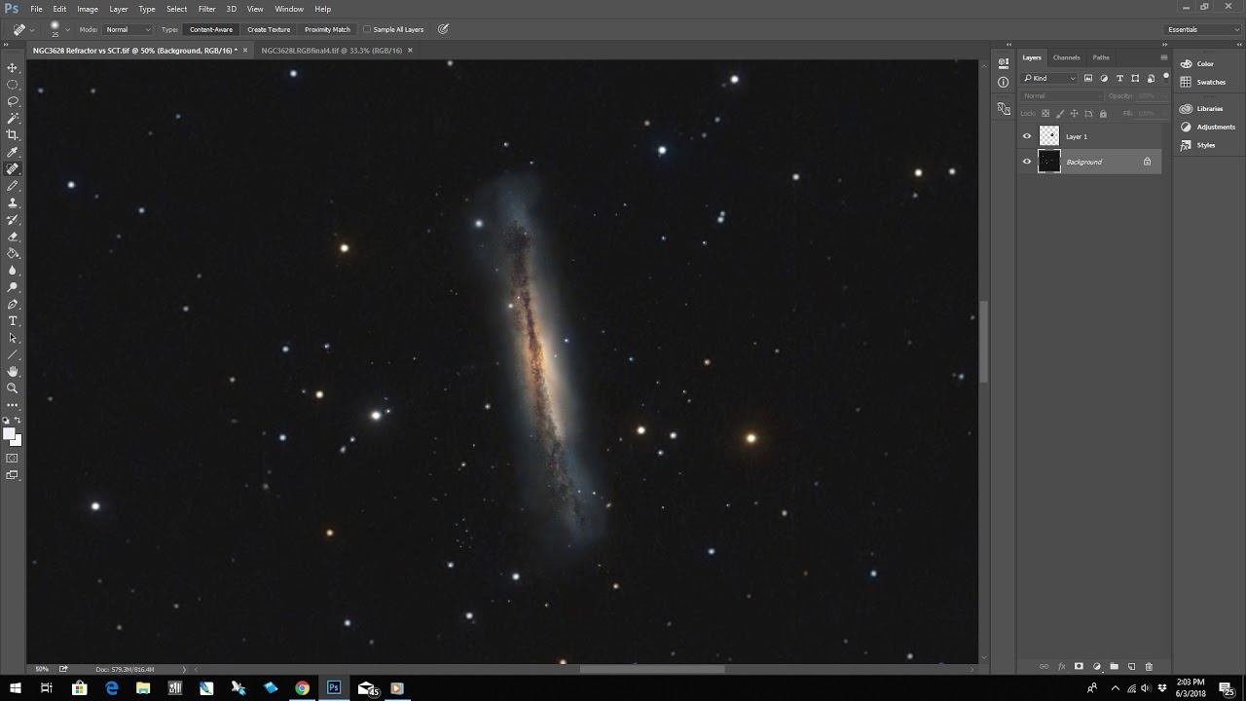Select the Elliptical Marquee tool

click(13, 85)
